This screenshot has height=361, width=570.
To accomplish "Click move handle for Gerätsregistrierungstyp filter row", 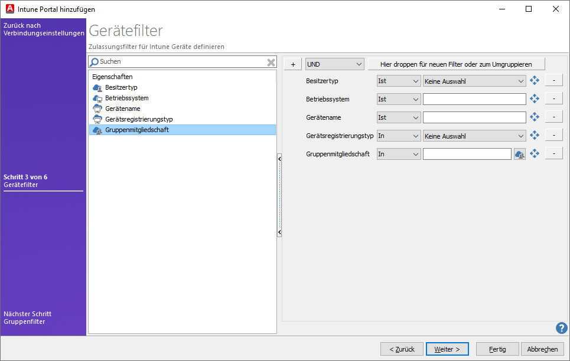I will (535, 136).
